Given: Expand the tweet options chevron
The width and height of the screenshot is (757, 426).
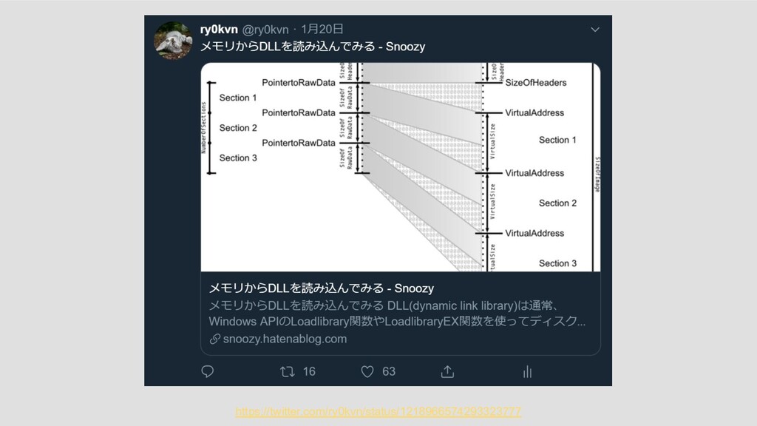Looking at the screenshot, I should [x=595, y=30].
